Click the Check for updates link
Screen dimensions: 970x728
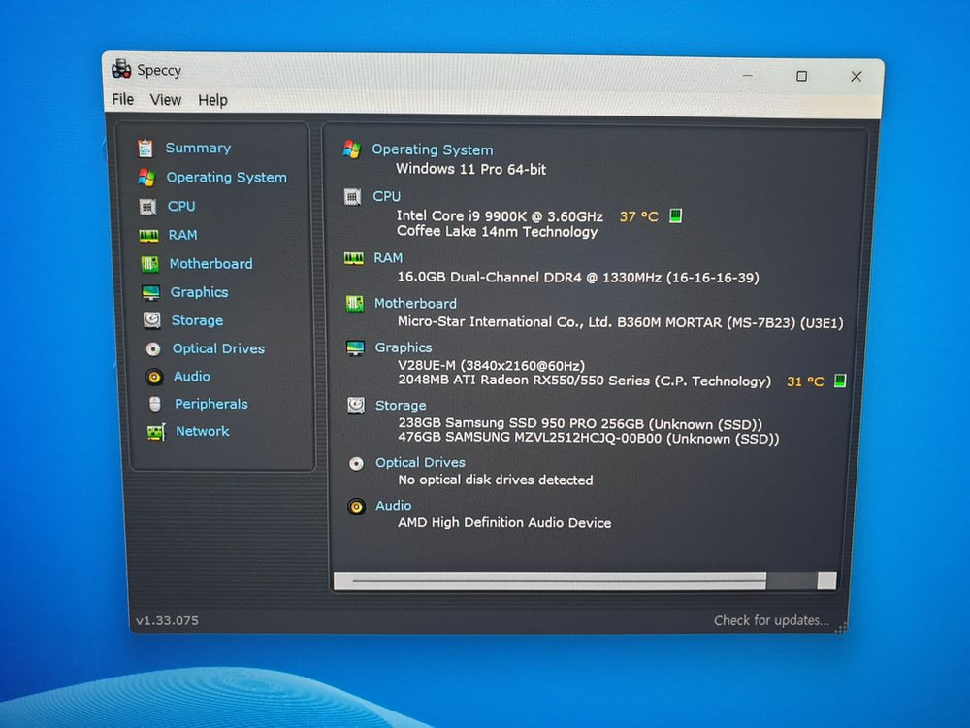pos(771,620)
